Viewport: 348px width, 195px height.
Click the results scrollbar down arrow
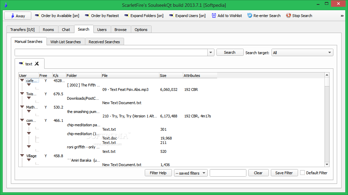click(327, 164)
